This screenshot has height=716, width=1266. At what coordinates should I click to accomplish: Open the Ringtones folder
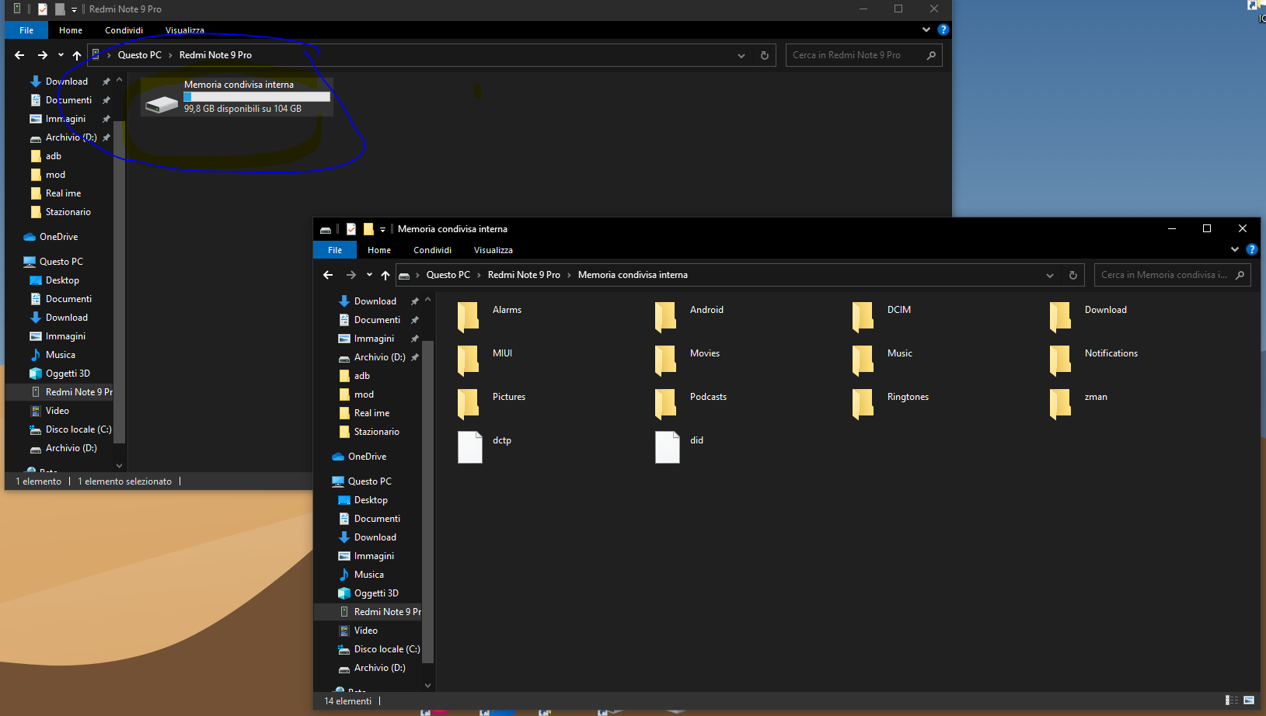pyautogui.click(x=891, y=403)
